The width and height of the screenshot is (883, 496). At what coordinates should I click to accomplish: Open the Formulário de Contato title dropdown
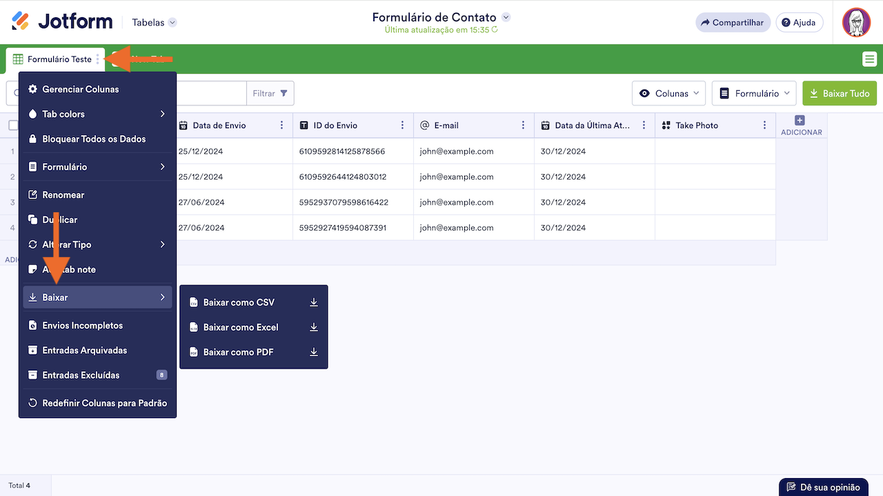click(506, 17)
